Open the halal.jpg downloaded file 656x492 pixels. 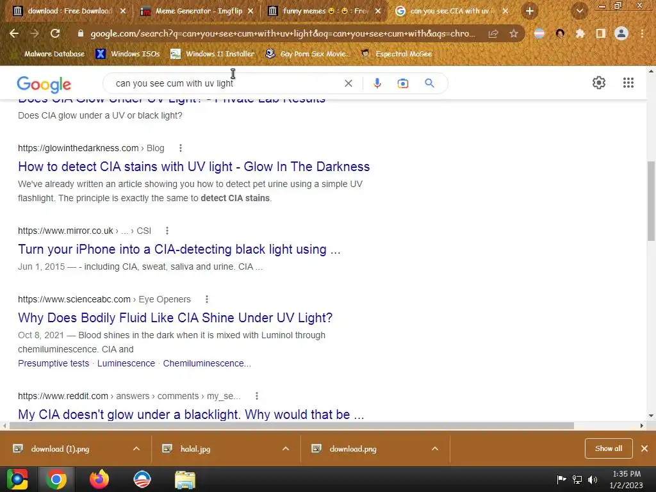click(x=195, y=449)
